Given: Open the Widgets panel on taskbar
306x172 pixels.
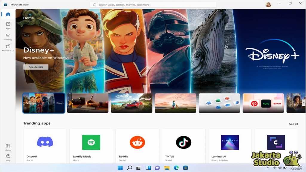Looking at the screenshot, I should (148, 168).
